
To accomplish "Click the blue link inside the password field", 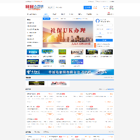I will click(109, 29).
